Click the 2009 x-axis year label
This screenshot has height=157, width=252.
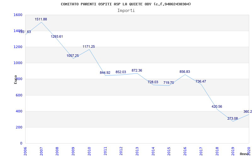[x=73, y=151]
